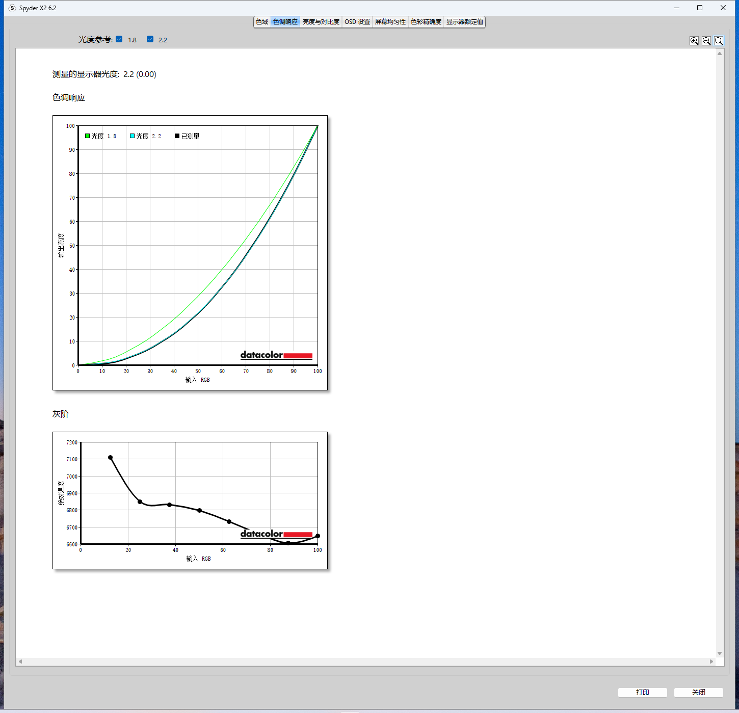Uncheck the 1.8 gamma reference checkbox

click(119, 39)
